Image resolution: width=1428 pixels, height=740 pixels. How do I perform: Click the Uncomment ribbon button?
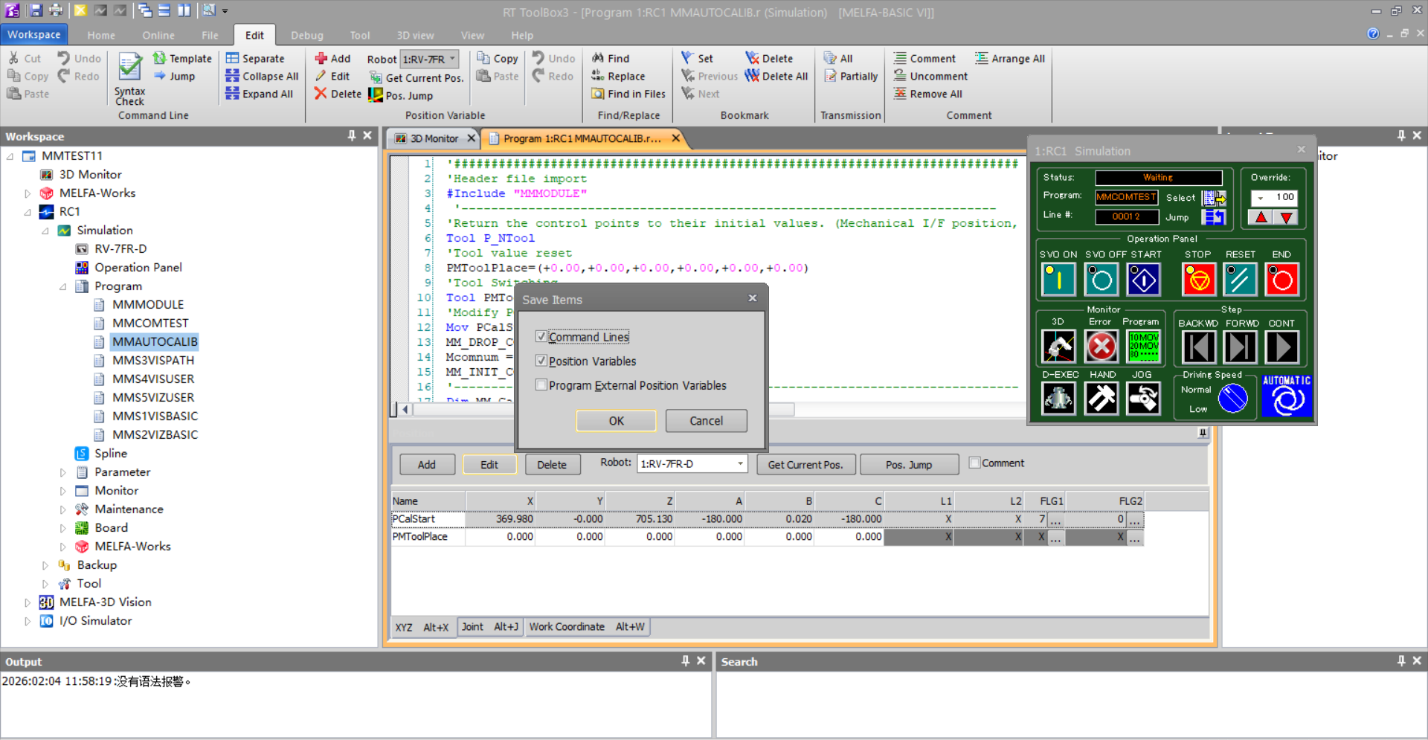[x=930, y=76]
